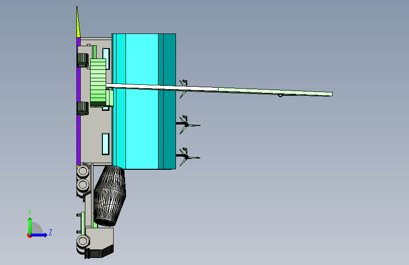Click the blue Z axis arrow of the triad
This screenshot has height=265, width=409.
[x=39, y=235]
